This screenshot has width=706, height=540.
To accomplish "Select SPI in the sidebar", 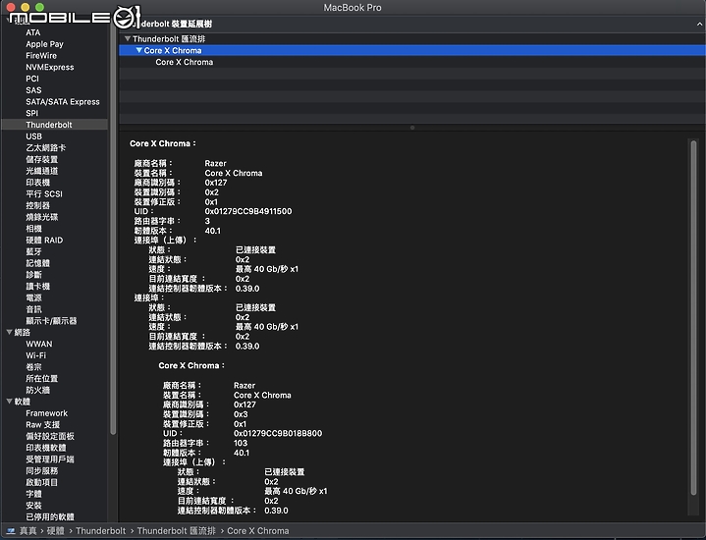I will point(32,113).
